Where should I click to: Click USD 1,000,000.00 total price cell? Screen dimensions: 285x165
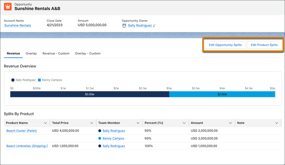[65, 146]
